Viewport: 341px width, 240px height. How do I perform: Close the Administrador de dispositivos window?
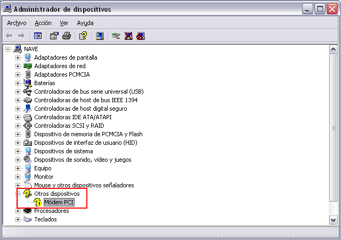pos(332,9)
